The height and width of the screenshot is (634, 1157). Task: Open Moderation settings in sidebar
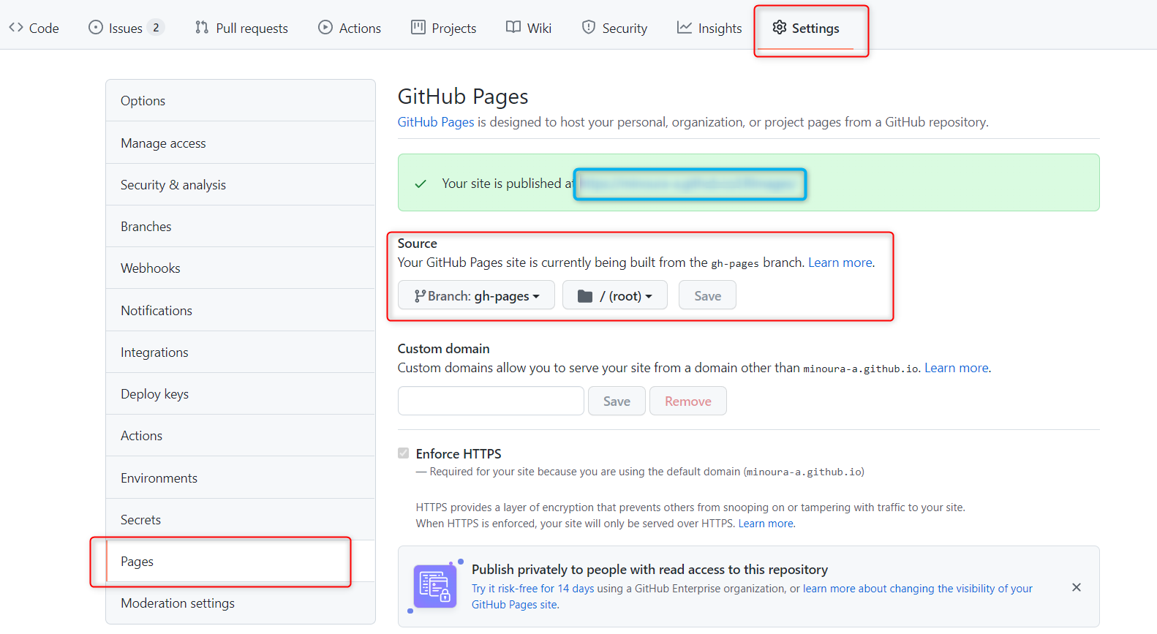[x=241, y=603]
